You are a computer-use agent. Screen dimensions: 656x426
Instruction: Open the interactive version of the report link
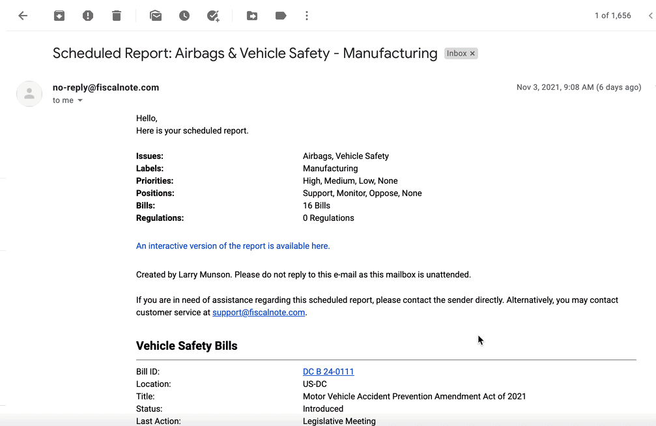point(233,246)
